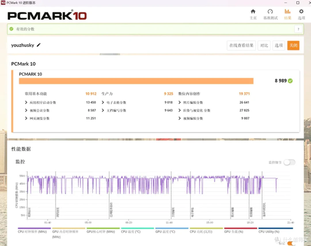Screen dimensions: 311x246
Task: Click the 27 825 rendering value
Action: (244, 110)
